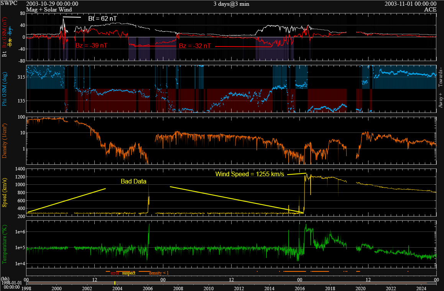Toggle the density < 1 legend indicator
This screenshot has height=291, width=444.
point(160,273)
